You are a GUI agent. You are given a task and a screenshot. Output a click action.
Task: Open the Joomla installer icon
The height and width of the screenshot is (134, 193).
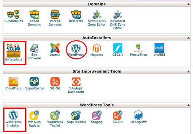click(55, 48)
